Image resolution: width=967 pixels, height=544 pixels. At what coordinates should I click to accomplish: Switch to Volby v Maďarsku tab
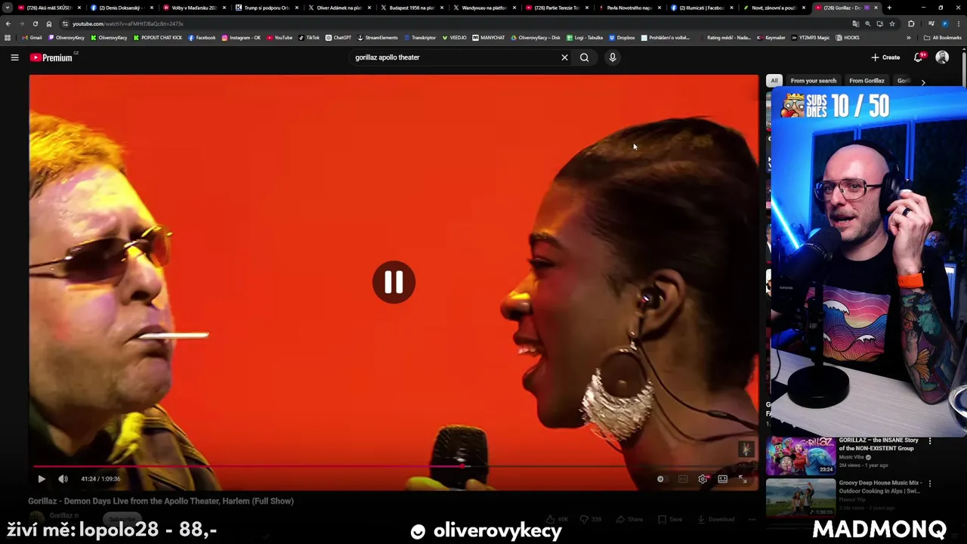click(193, 8)
